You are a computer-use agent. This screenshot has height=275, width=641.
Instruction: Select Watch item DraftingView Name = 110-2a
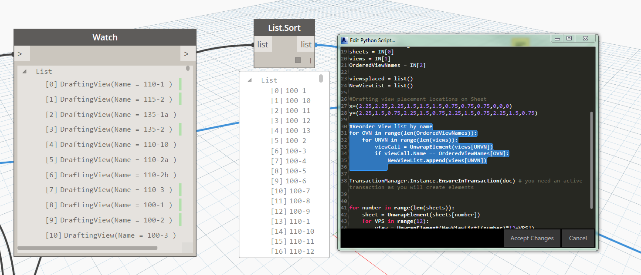[111, 160]
